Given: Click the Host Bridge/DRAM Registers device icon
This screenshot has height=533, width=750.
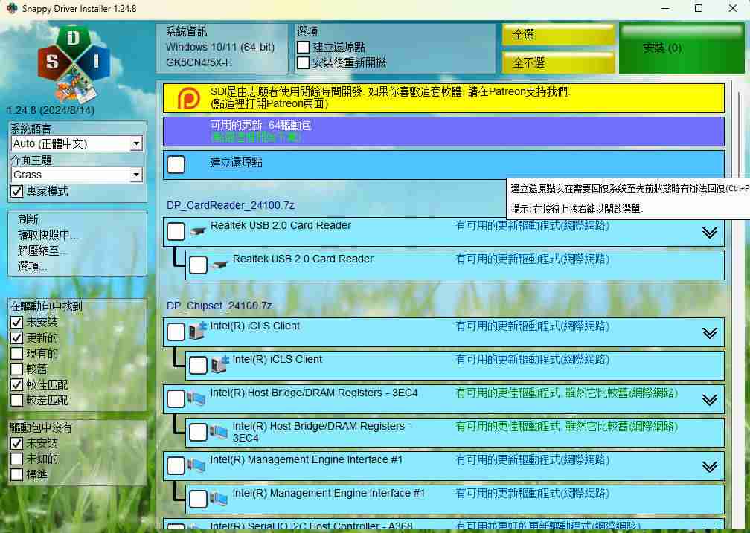Looking at the screenshot, I should pos(197,398).
